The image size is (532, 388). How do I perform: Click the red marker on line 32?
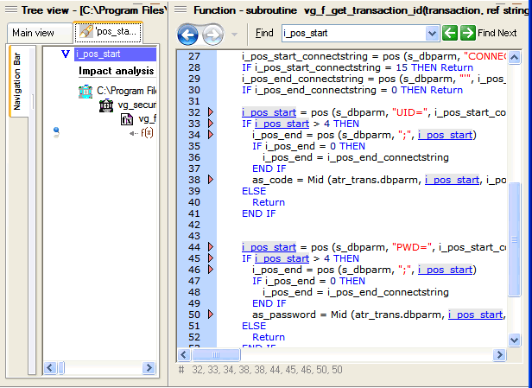(210, 112)
